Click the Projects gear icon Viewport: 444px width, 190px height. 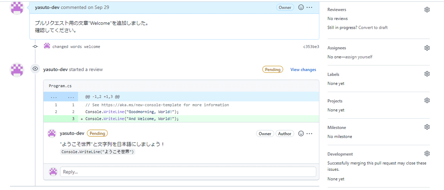[427, 101]
